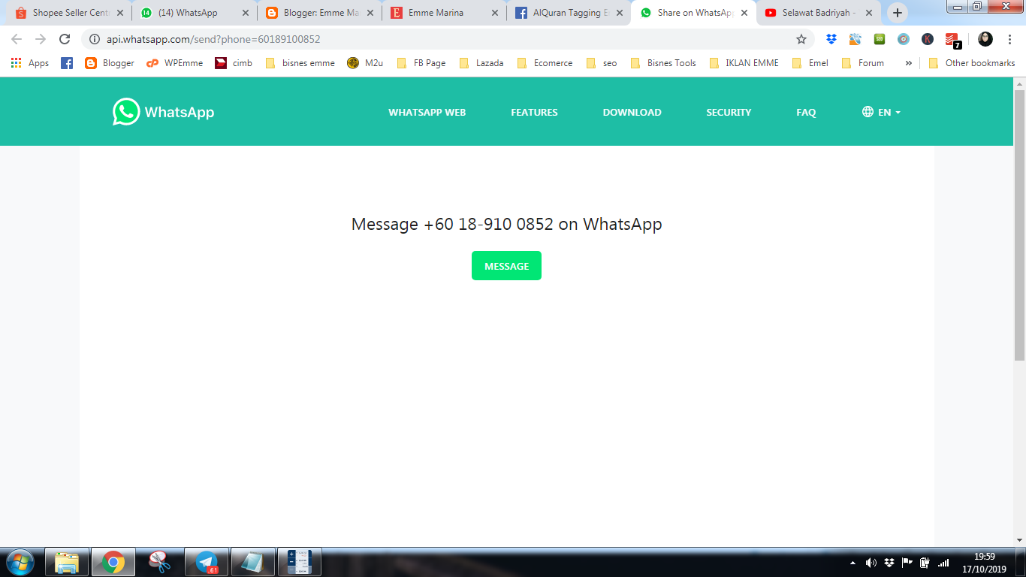Open the M2u bookmark
Image resolution: width=1026 pixels, height=577 pixels.
(x=365, y=63)
